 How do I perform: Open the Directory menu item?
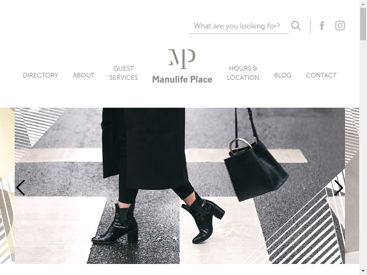pyautogui.click(x=40, y=75)
